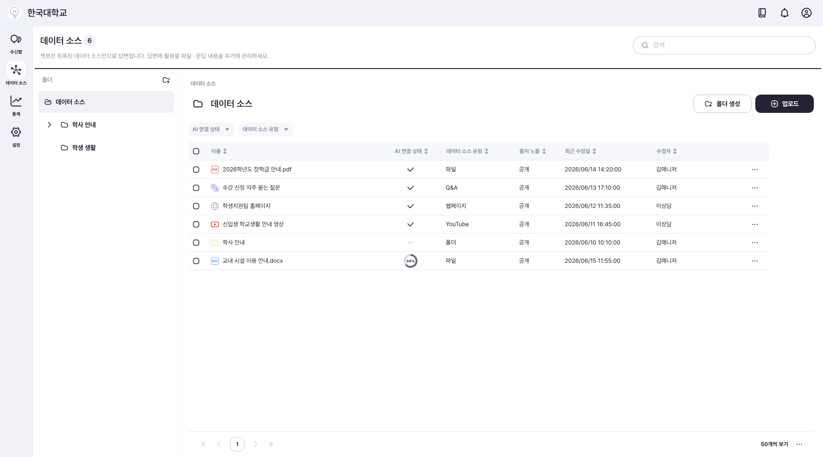Image resolution: width=823 pixels, height=457 pixels.
Task: Click the Q&A icon for 수강 신청 row
Action: click(x=215, y=188)
